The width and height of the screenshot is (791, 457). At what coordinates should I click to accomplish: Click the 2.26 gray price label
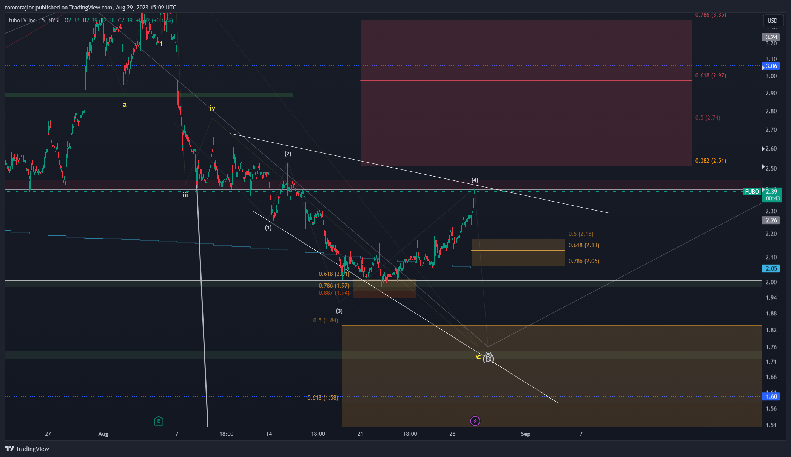[771, 220]
